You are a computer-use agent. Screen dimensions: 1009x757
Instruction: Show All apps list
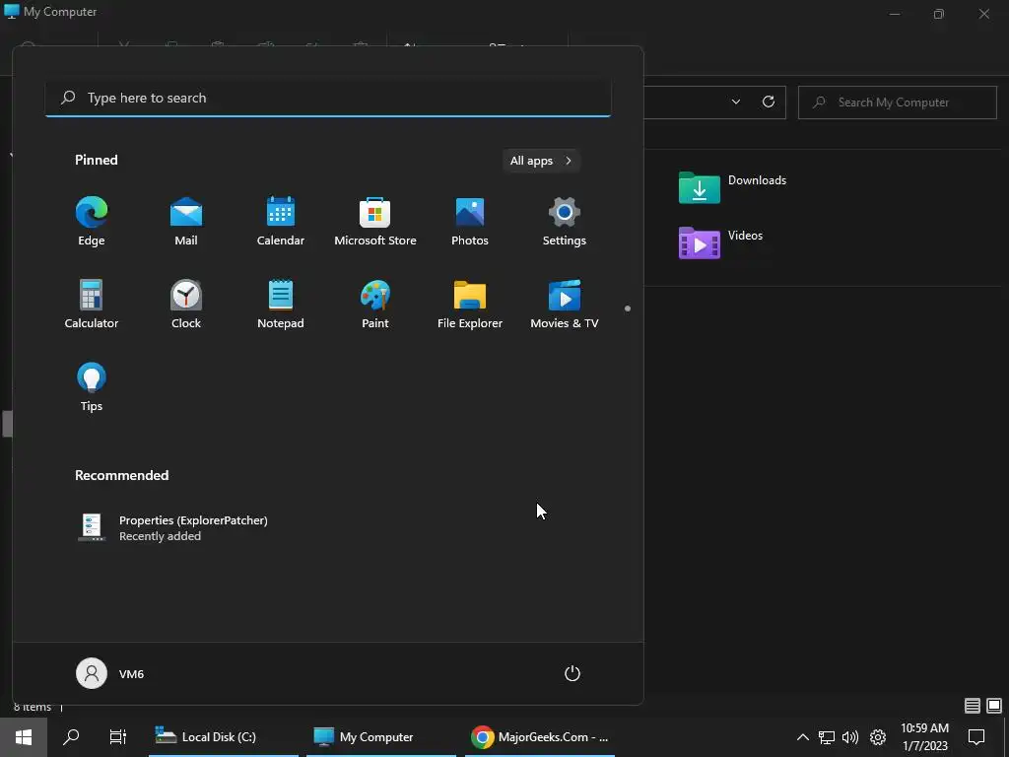[541, 161]
